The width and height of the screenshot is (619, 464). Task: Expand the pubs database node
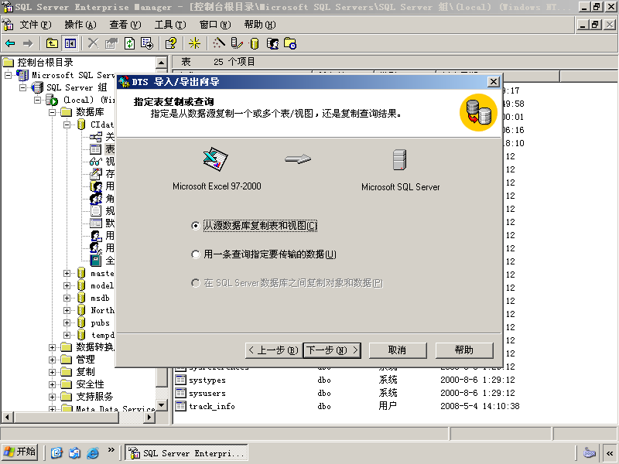67,322
